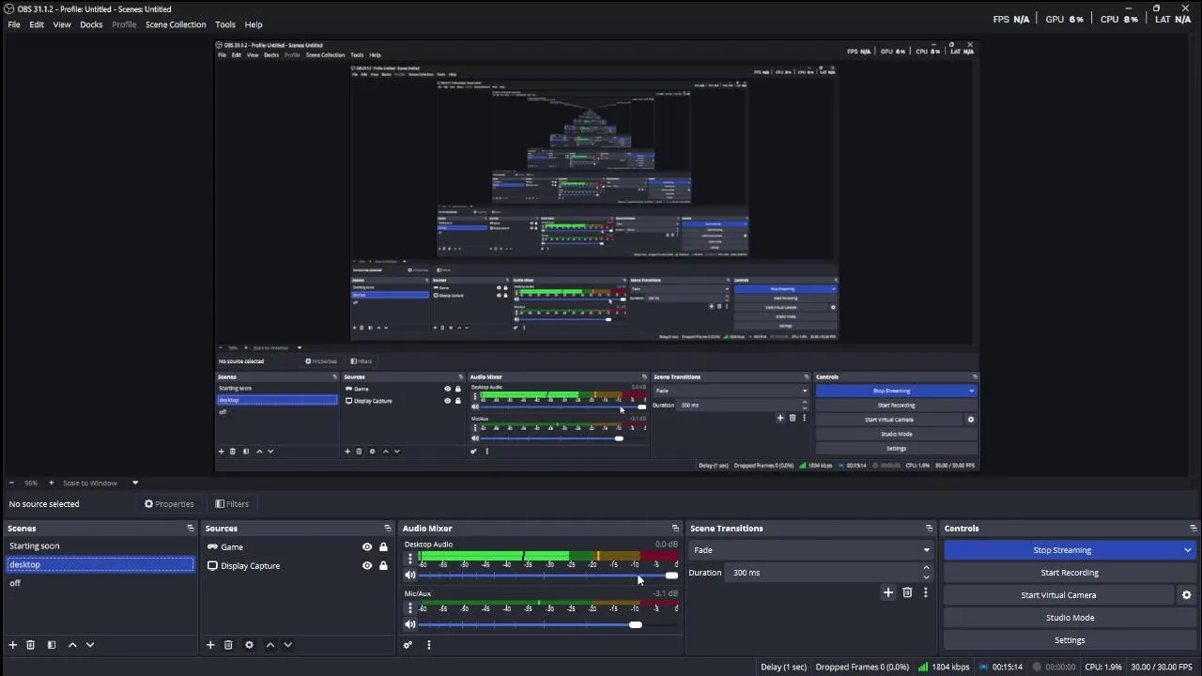
Task: Select the 'Starting soon' scene
Action: coord(100,546)
